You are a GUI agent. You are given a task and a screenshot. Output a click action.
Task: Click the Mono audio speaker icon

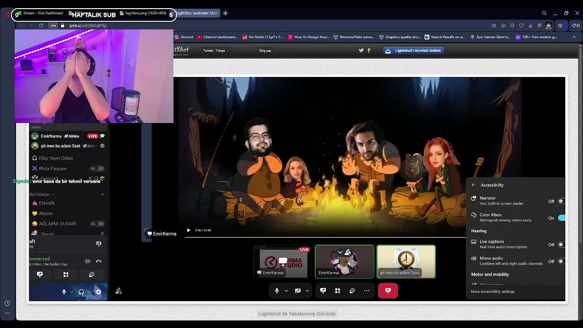474,258
